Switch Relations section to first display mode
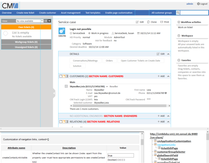 point(60,122)
